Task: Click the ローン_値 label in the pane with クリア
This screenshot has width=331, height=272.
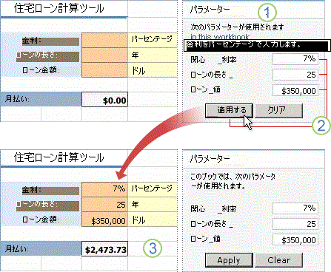Action: click(205, 89)
